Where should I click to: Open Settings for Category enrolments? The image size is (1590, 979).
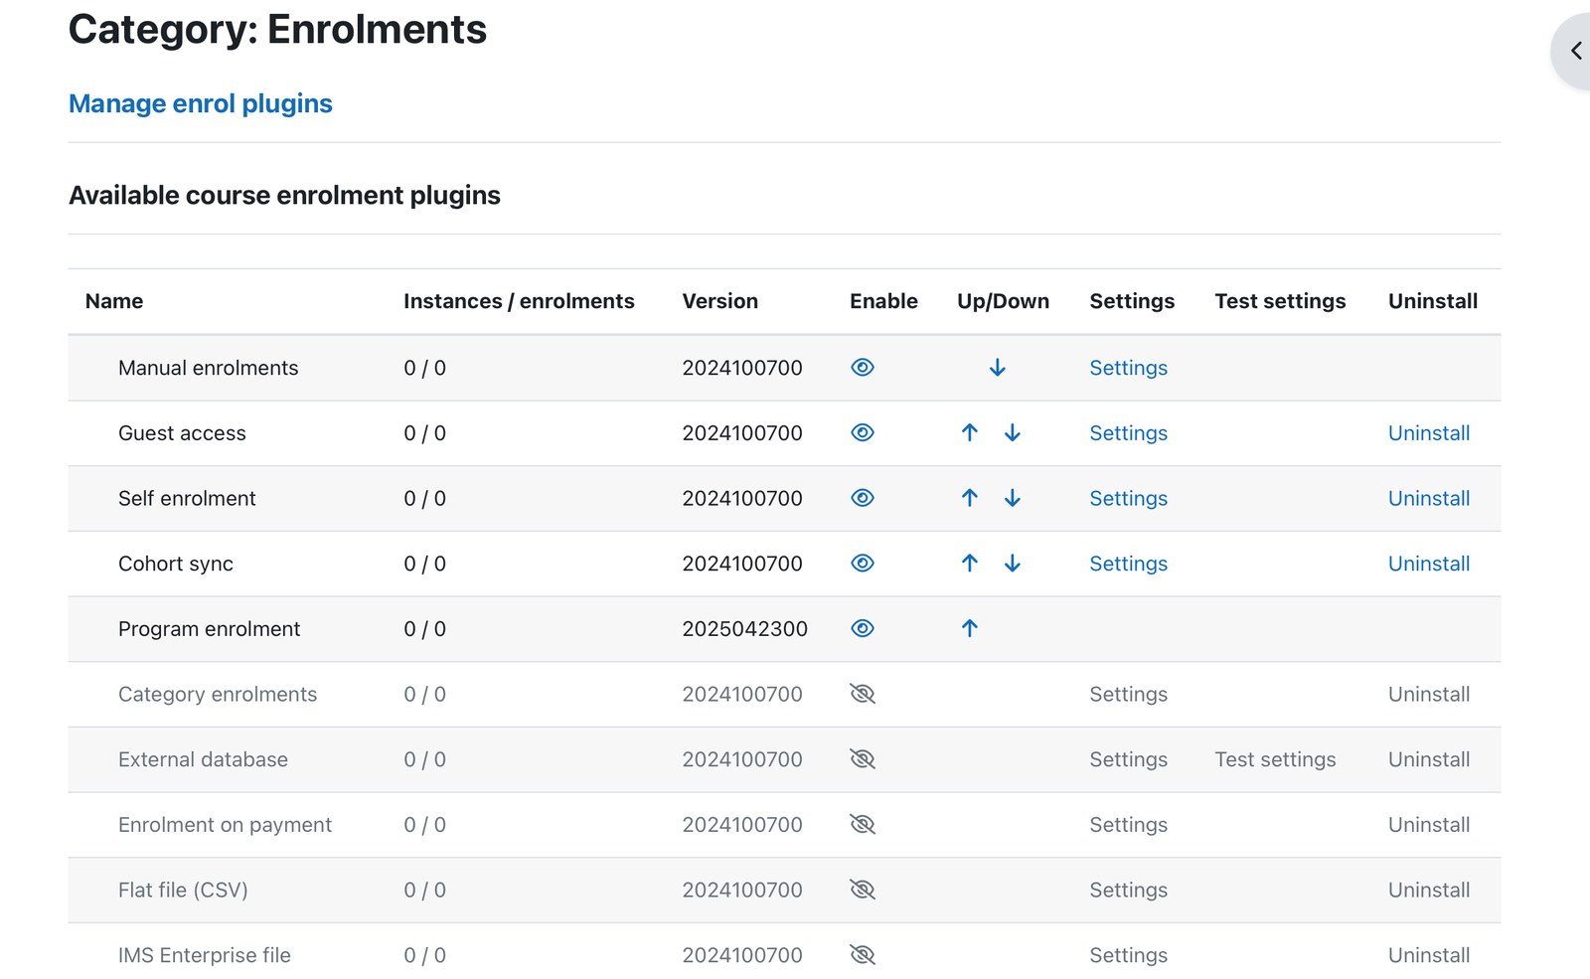(1128, 694)
